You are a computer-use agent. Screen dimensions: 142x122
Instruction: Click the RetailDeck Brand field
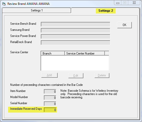(x=75, y=43)
